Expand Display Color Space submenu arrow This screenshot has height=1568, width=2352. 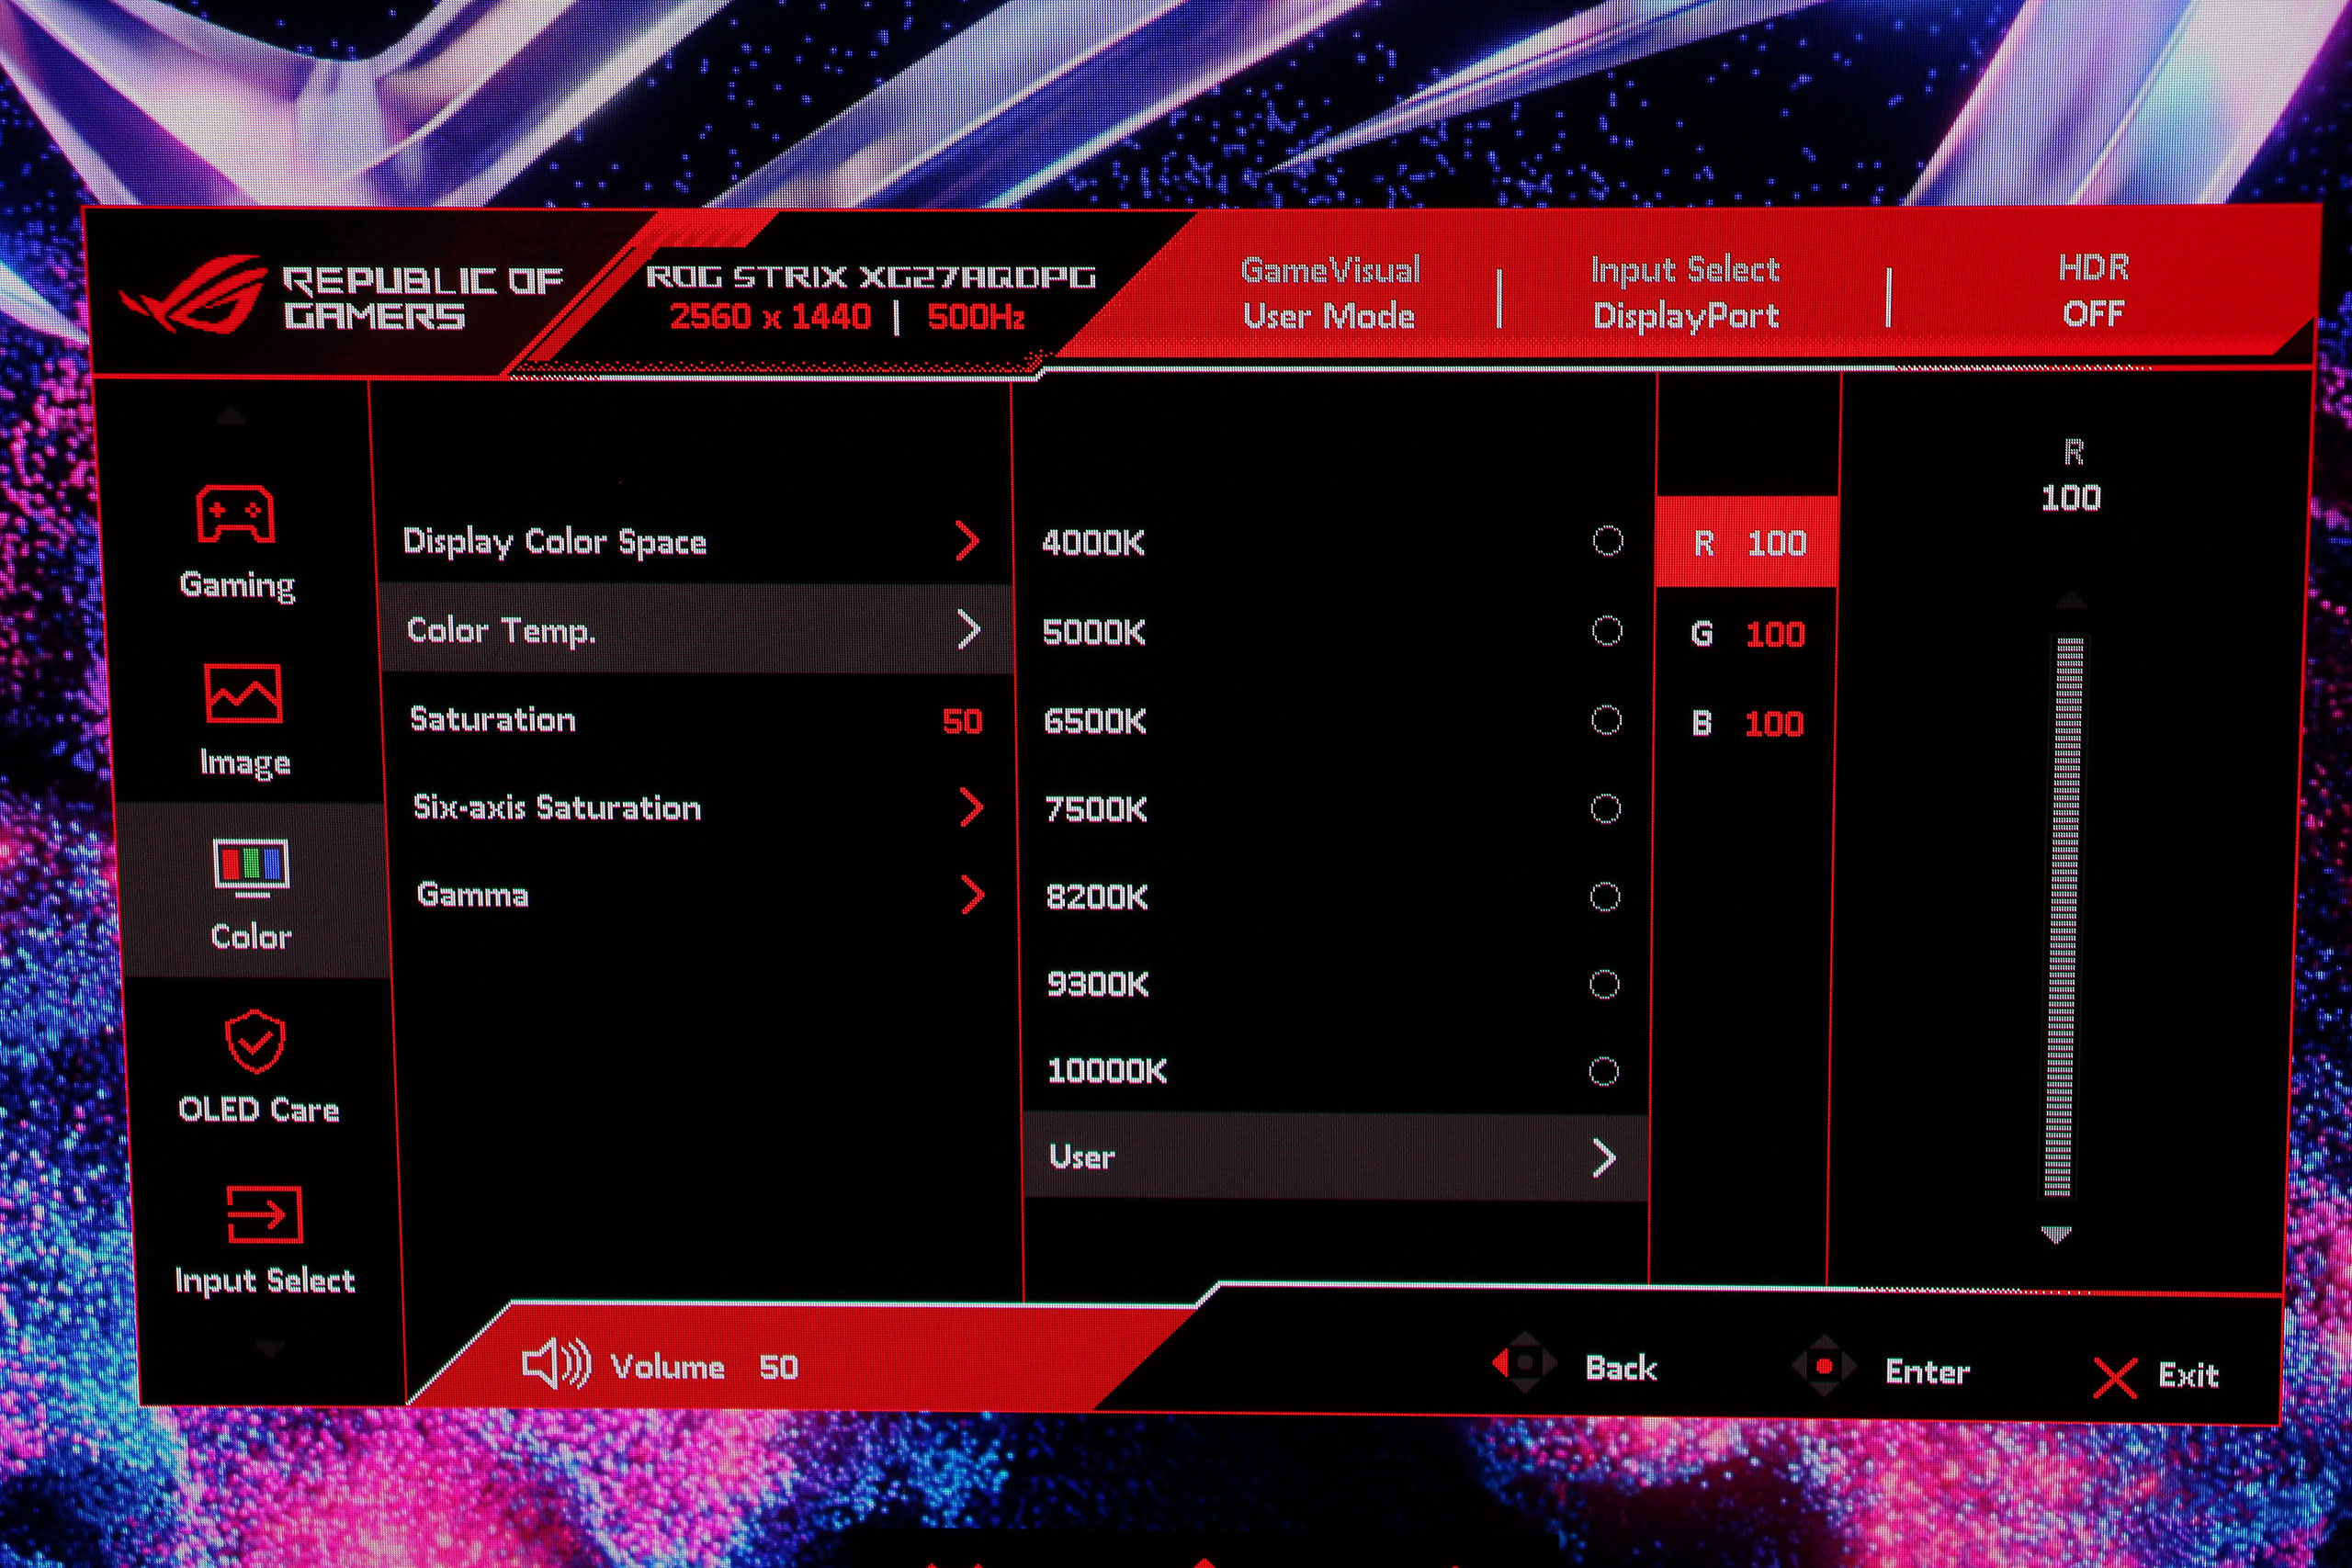click(x=966, y=541)
